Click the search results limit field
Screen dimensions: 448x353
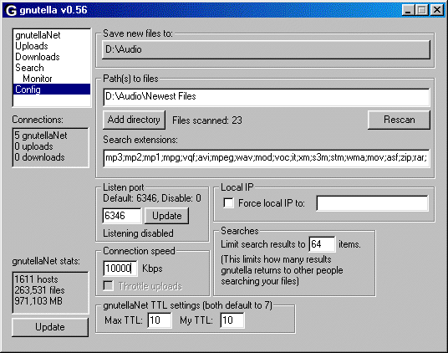pyautogui.click(x=322, y=244)
